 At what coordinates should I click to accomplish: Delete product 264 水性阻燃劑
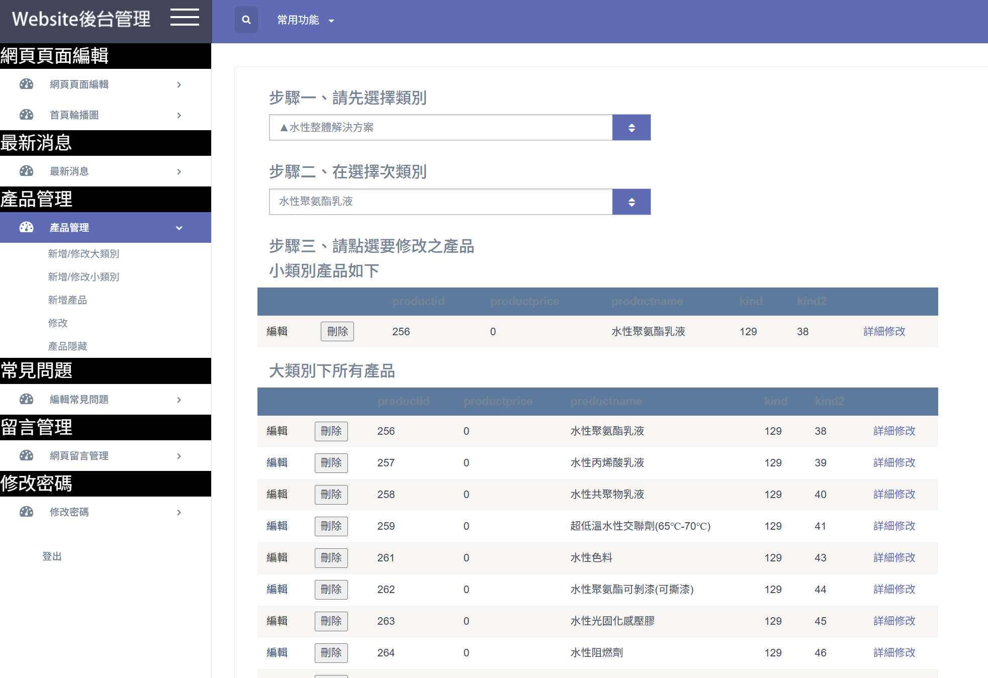pyautogui.click(x=331, y=653)
